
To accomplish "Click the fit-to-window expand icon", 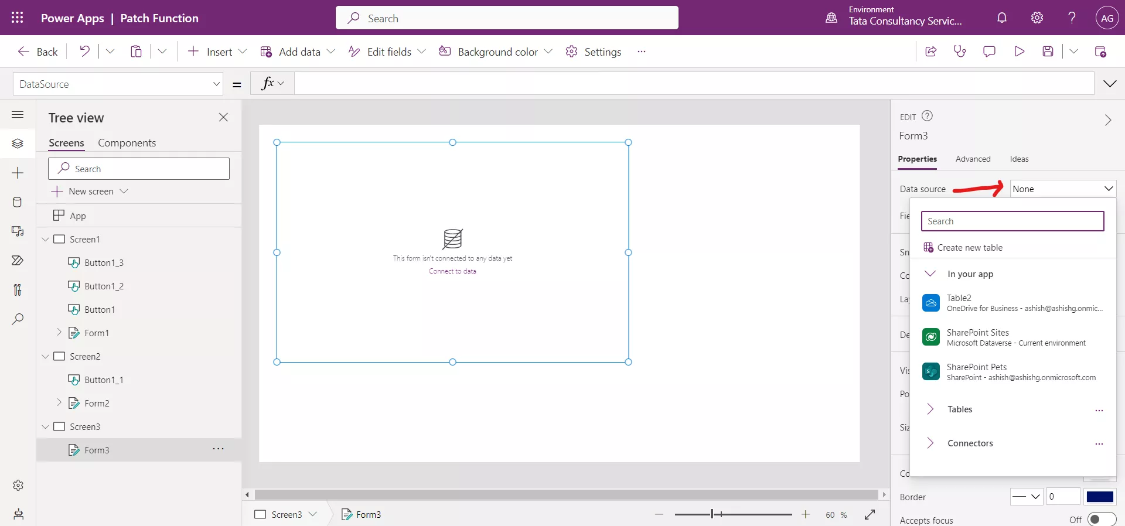I will point(870,514).
